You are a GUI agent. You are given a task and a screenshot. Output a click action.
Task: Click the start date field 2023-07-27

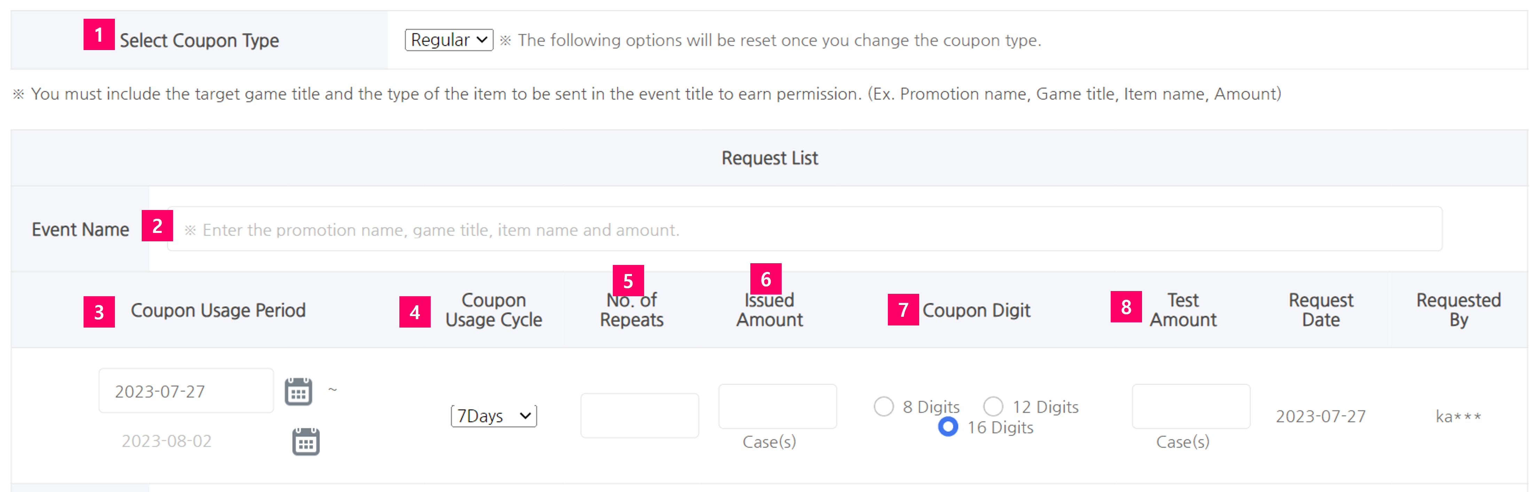(x=186, y=390)
